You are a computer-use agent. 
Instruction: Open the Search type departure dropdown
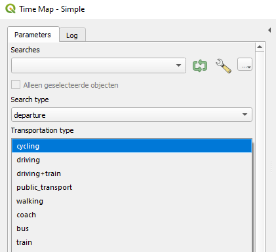pyautogui.click(x=132, y=115)
